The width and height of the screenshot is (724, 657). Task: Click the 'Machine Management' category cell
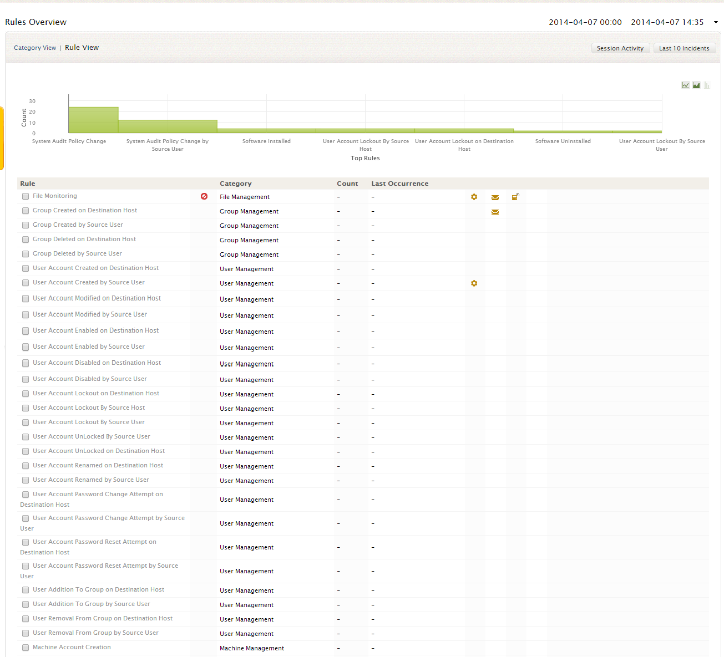coord(252,648)
